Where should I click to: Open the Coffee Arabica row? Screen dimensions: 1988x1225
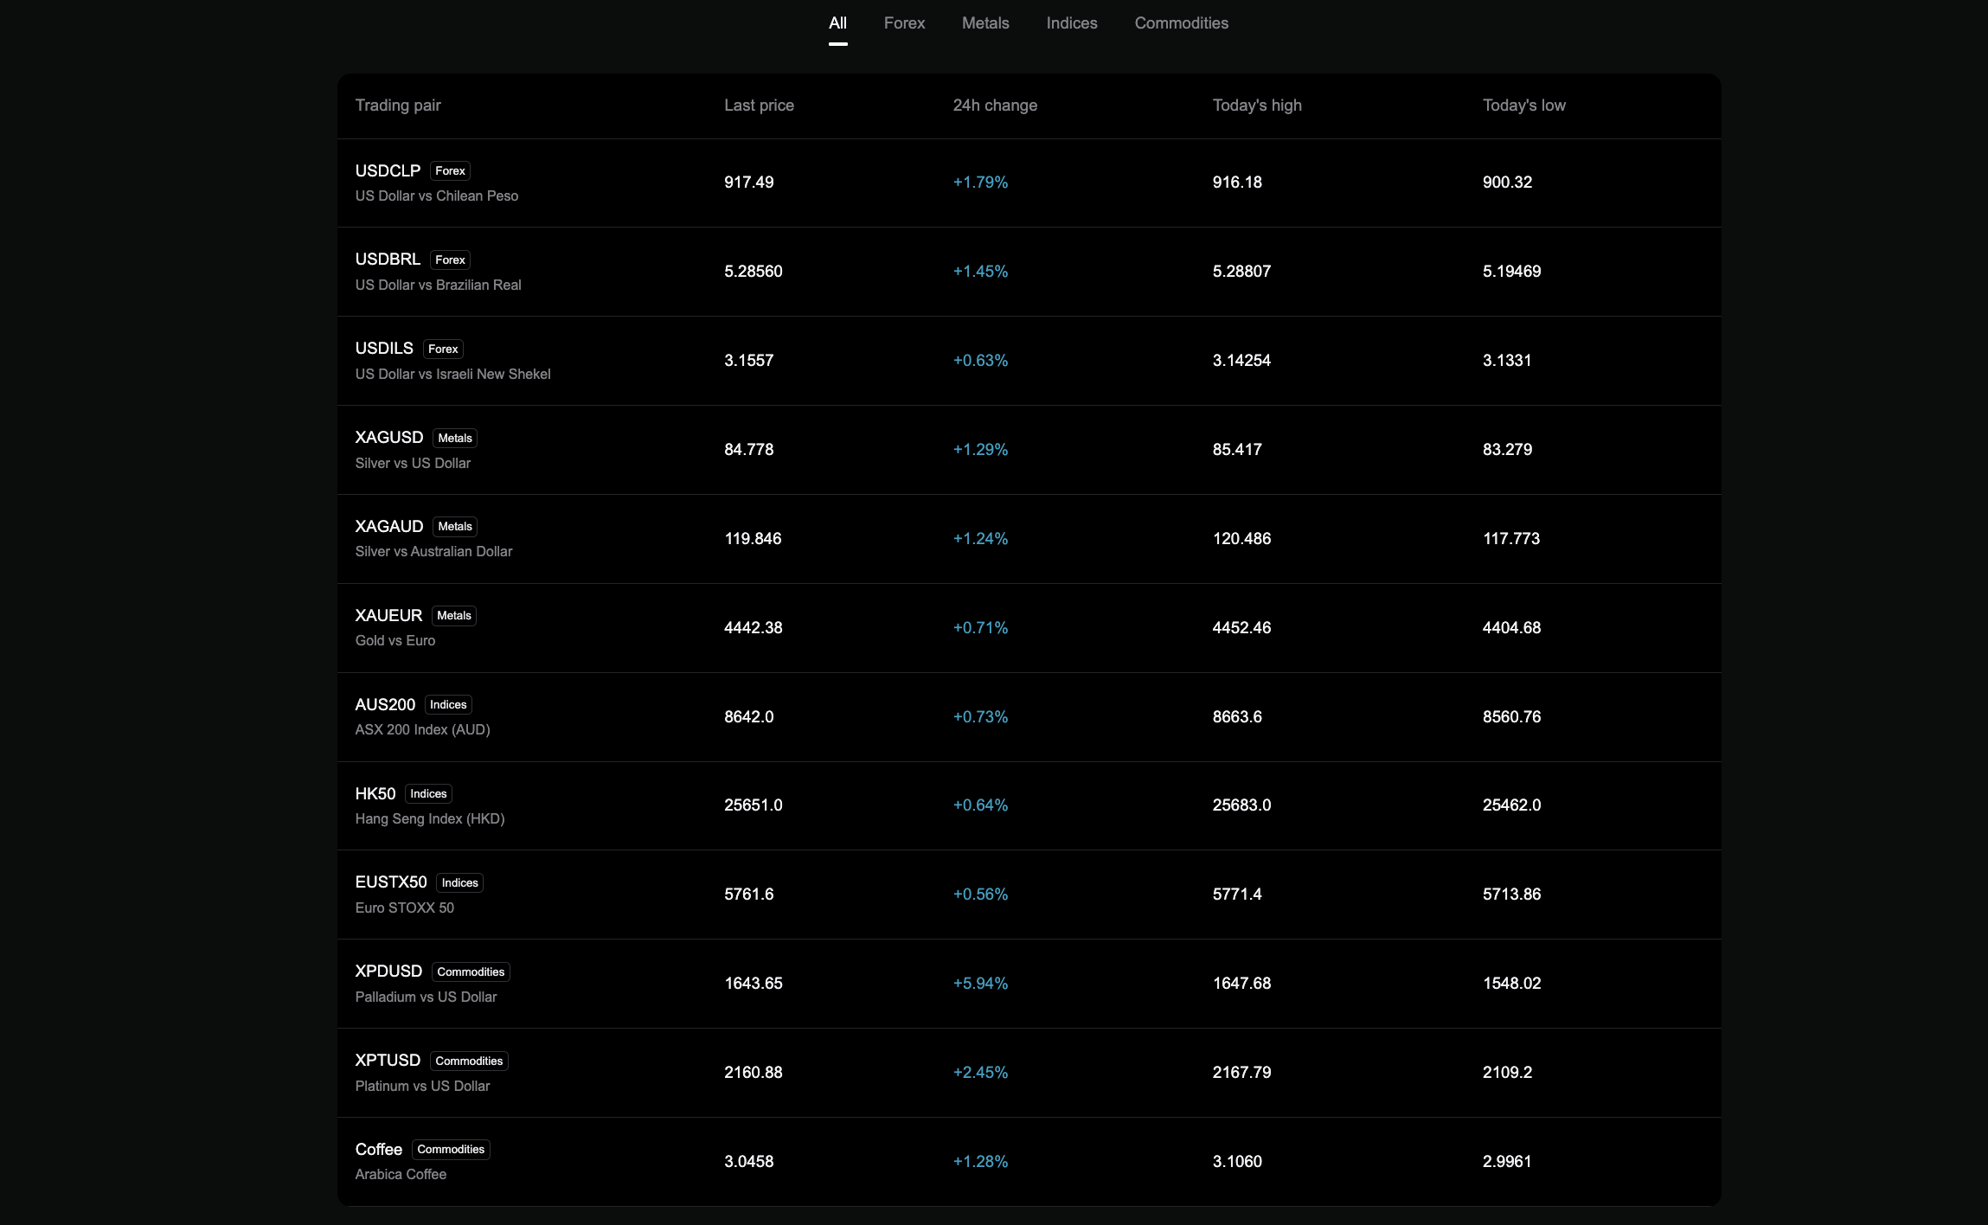(x=379, y=1150)
